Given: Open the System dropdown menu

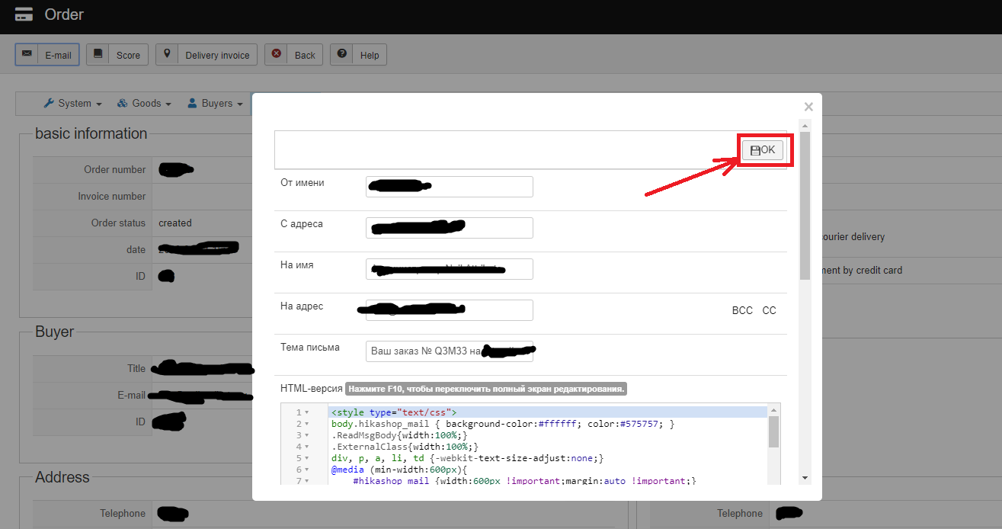Looking at the screenshot, I should [x=67, y=104].
